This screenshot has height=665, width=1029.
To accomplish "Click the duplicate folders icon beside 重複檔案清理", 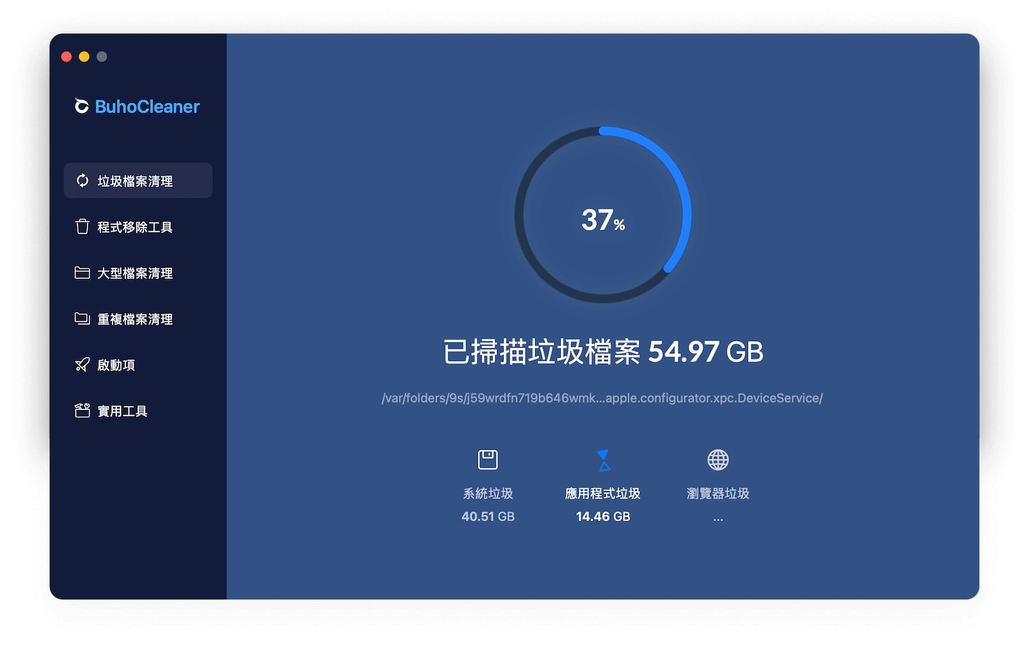I will (82, 319).
